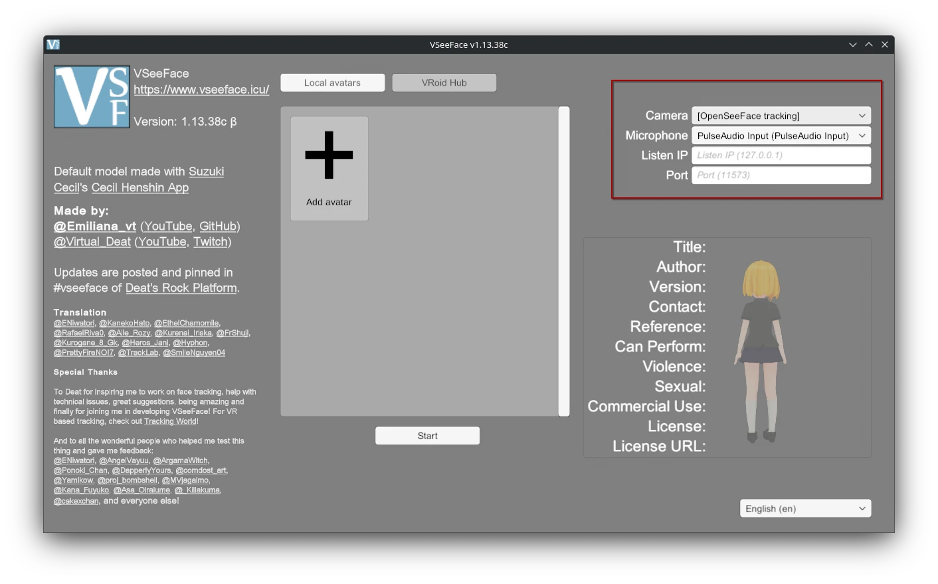This screenshot has width=938, height=584.
Task: Open @ENiwatori link in feedback testers list
Action: click(74, 460)
